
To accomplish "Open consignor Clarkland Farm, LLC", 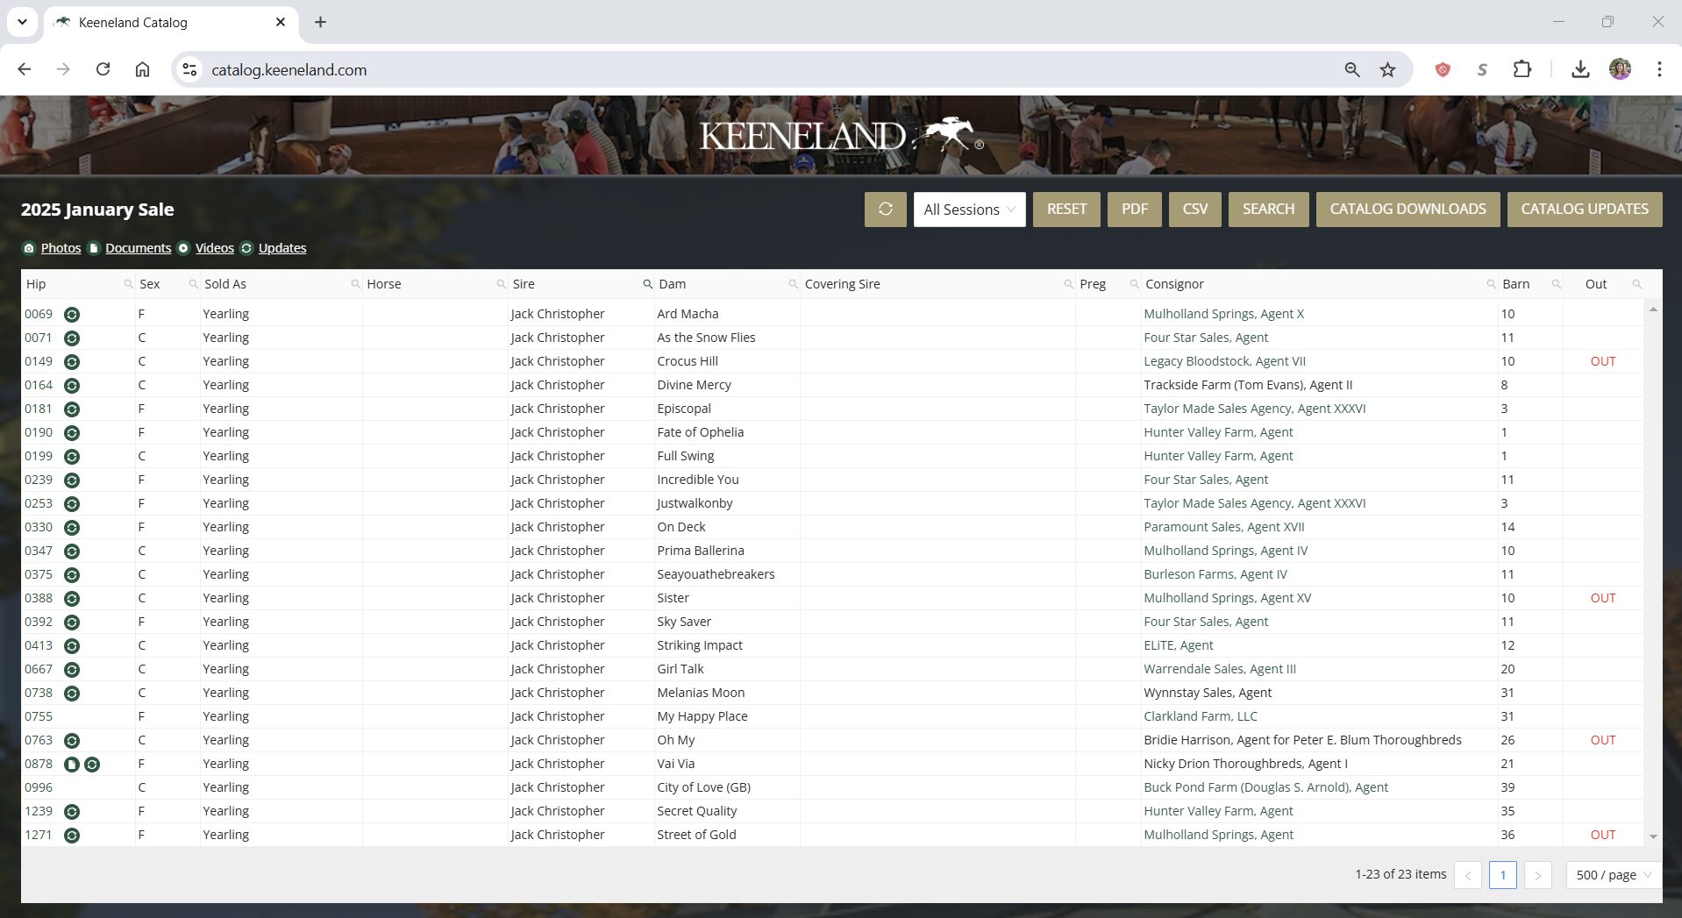I will [x=1200, y=716].
